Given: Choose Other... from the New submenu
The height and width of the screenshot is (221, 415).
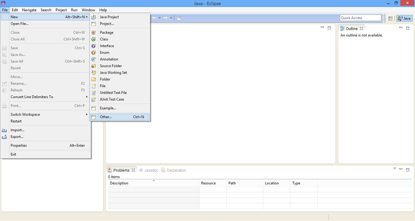Looking at the screenshot, I should pos(106,117).
